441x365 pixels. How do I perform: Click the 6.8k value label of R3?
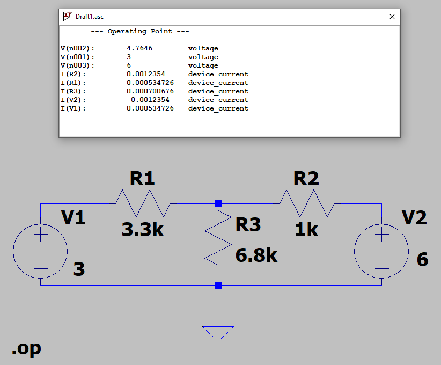[x=256, y=255]
